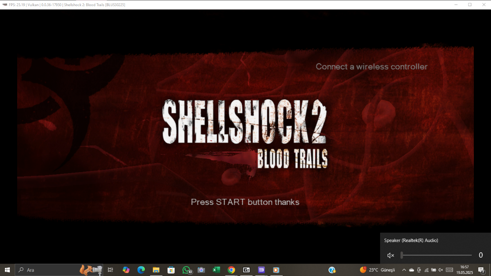Open the notification center with 7 notifications
Image resolution: width=491 pixels, height=276 pixels.
(482, 270)
